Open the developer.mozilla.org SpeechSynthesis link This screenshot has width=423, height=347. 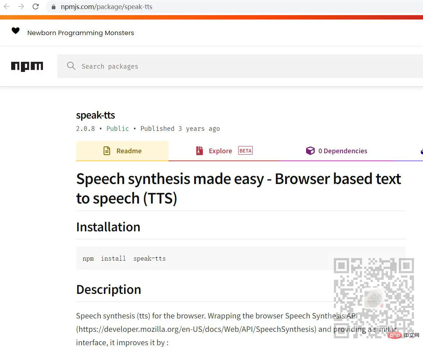[196, 329]
